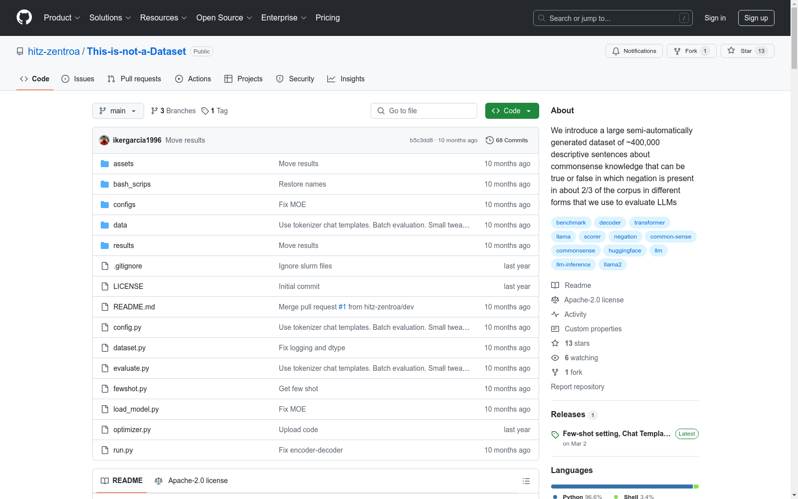
Task: Open the README outline list icon
Action: [x=526, y=481]
